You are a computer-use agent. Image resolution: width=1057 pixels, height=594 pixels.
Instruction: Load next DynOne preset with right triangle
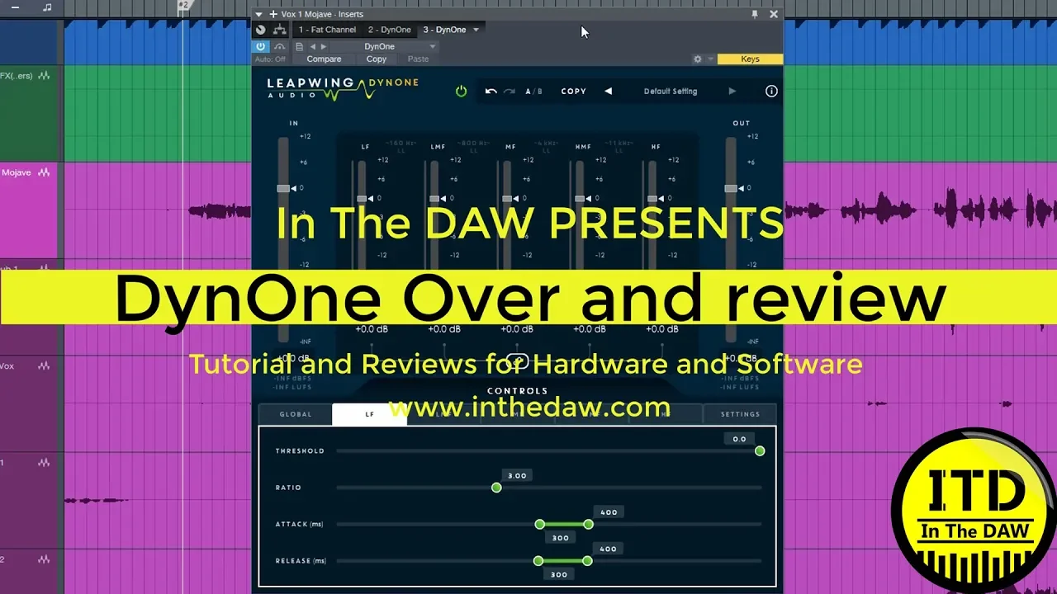(x=732, y=92)
